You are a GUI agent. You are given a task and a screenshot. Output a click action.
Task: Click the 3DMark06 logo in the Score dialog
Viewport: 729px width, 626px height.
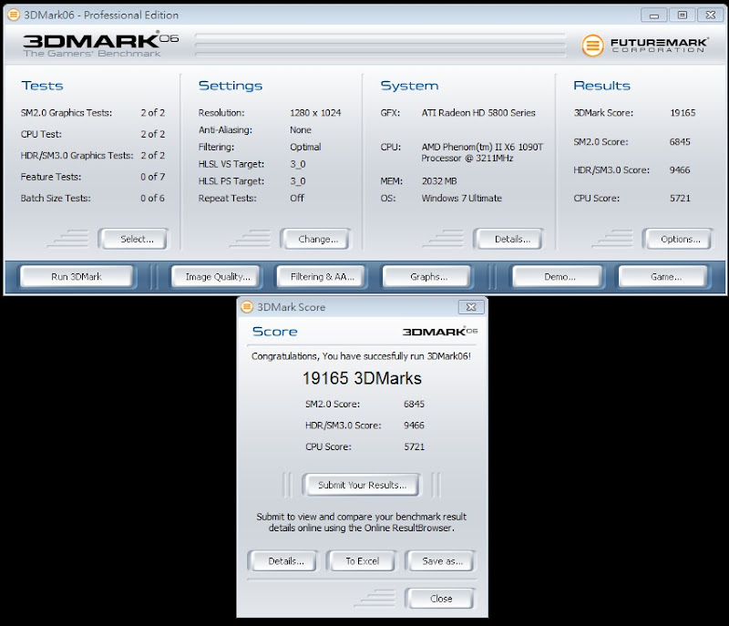[440, 332]
